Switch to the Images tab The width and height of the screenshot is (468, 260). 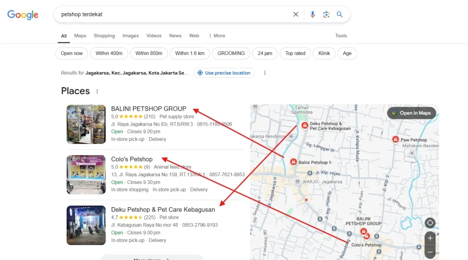(x=130, y=35)
